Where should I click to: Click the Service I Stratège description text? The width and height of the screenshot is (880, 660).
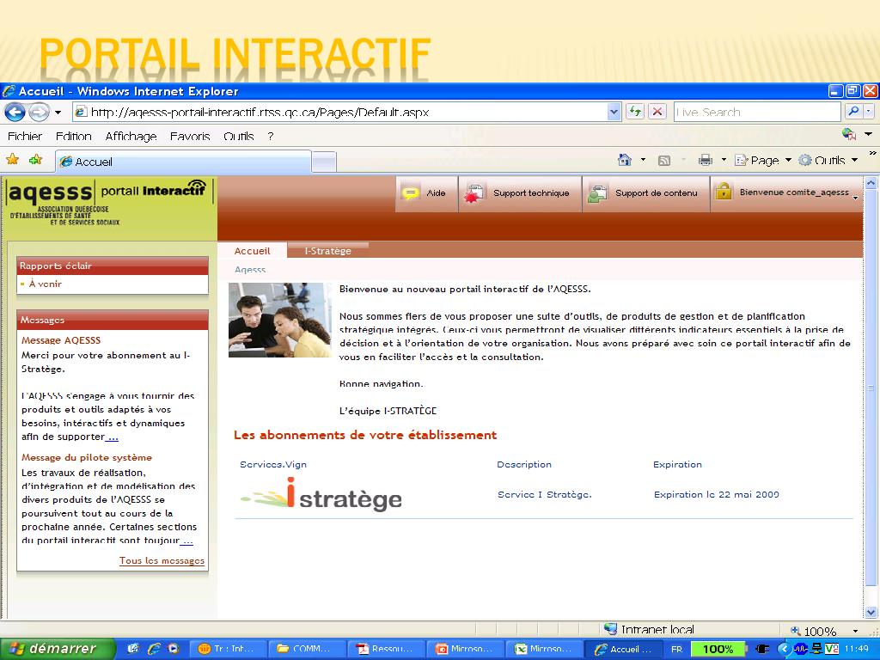(544, 494)
